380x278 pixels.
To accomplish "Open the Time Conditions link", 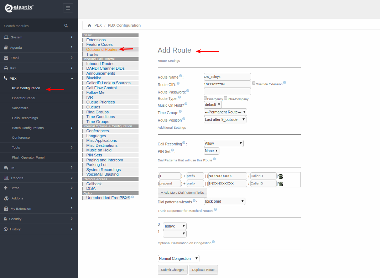I will coord(100,117).
